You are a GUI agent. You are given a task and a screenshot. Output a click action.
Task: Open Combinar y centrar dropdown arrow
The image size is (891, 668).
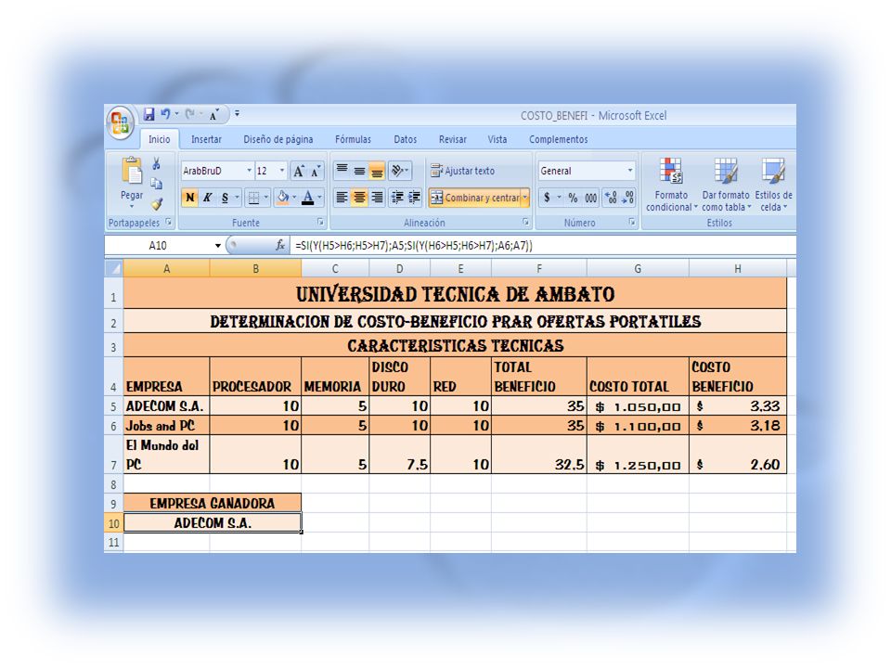click(x=525, y=198)
